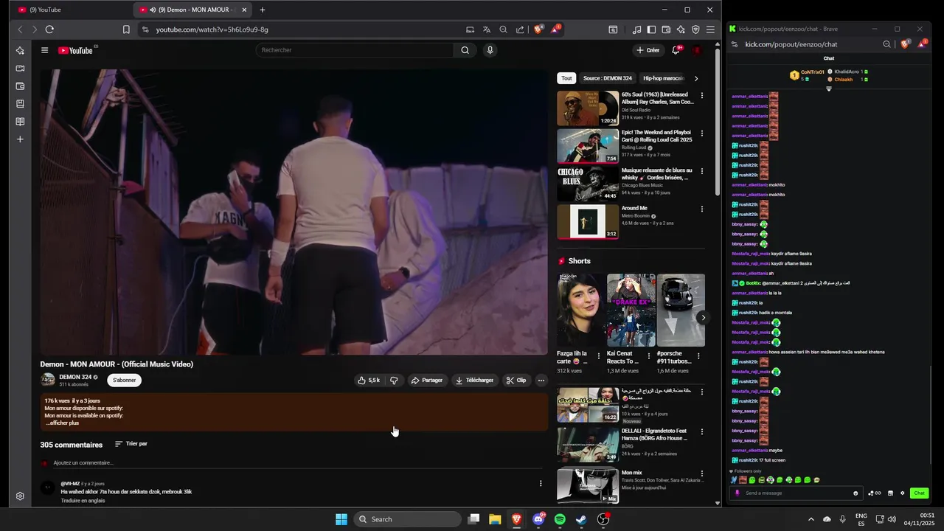Click the green Chat send button
944x531 pixels.
tap(919, 493)
